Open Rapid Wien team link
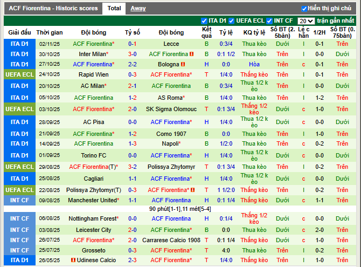The height and width of the screenshot is (267, 361). coord(93,74)
